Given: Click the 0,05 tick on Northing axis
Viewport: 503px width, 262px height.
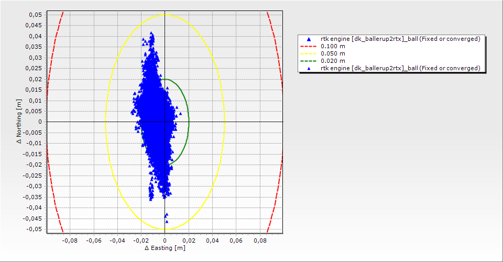Looking at the screenshot, I should [35, 15].
